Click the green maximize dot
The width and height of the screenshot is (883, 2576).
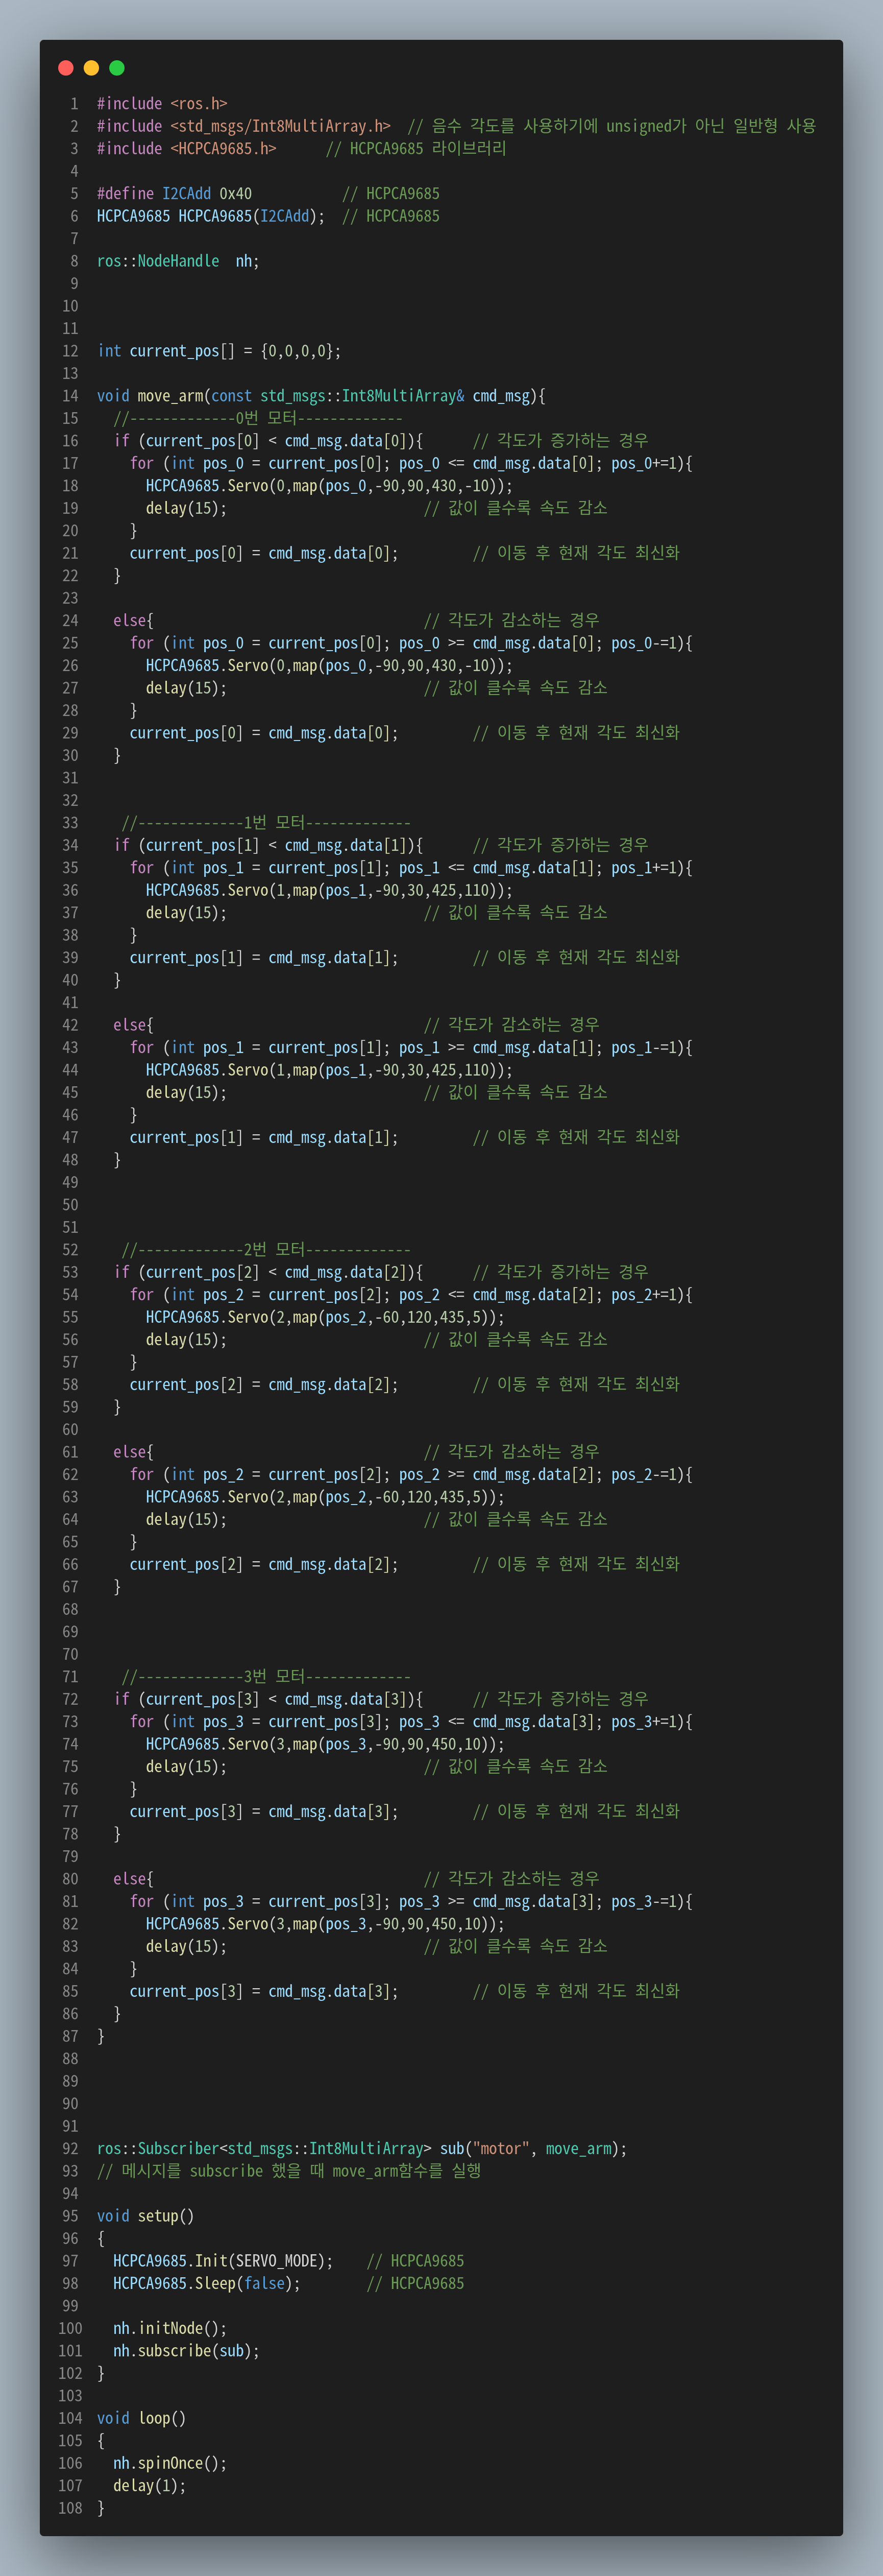[117, 68]
